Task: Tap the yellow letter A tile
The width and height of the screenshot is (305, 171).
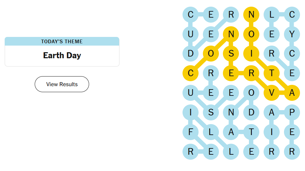Action: 292,93
